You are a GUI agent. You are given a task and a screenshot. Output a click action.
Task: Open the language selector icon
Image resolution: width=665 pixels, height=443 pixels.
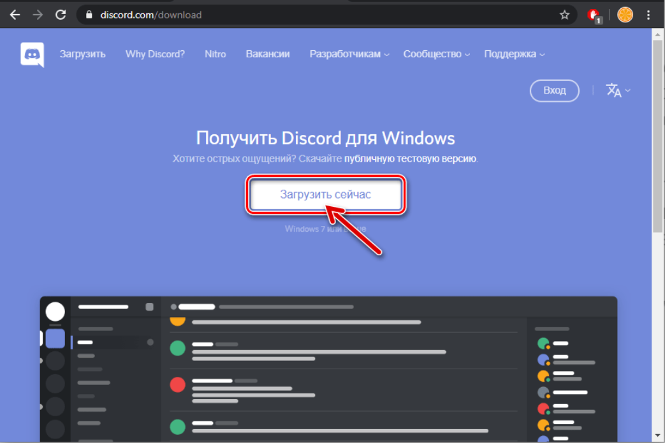(618, 90)
